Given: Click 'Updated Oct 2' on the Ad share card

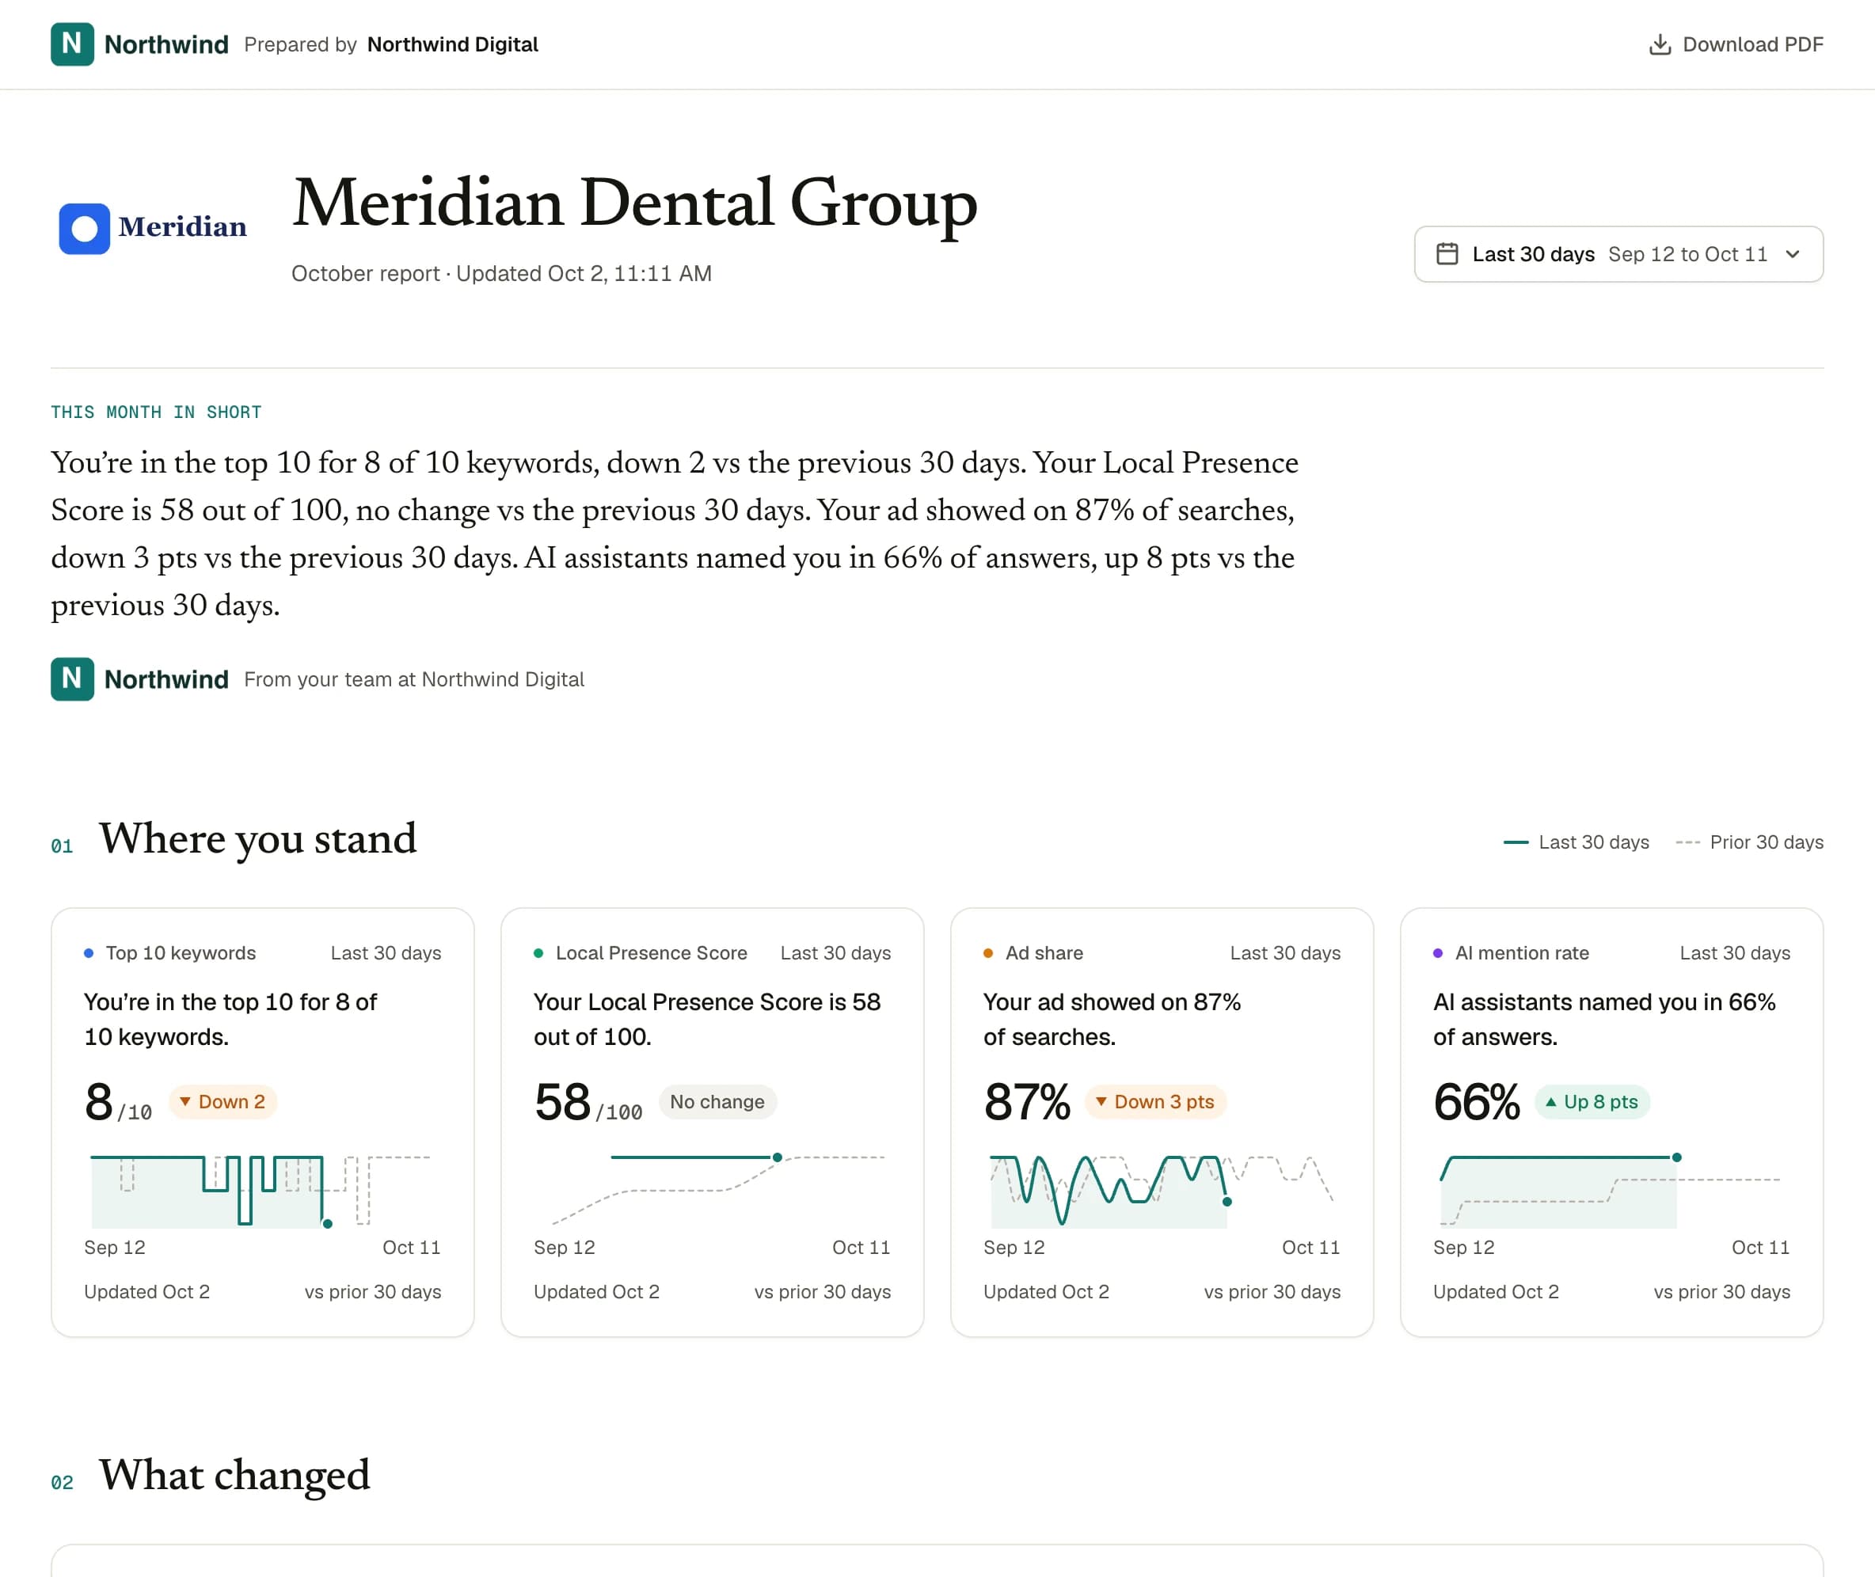Looking at the screenshot, I should click(1046, 1292).
